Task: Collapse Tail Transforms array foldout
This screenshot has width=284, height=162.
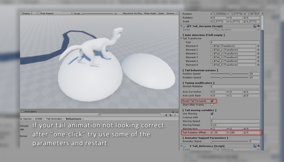Action: pyautogui.click(x=181, y=39)
